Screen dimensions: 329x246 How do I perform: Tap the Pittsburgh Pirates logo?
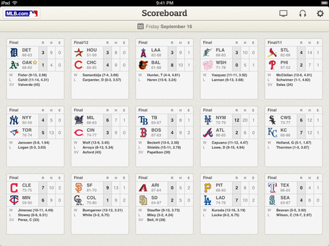tap(208, 188)
